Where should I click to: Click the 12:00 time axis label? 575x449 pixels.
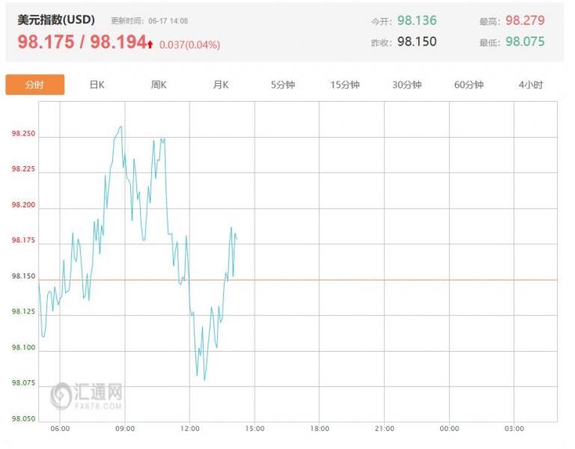(x=190, y=429)
